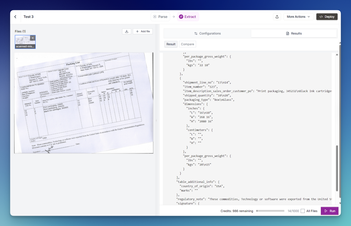Remove the scanned file using its X icon

[x=33, y=38]
